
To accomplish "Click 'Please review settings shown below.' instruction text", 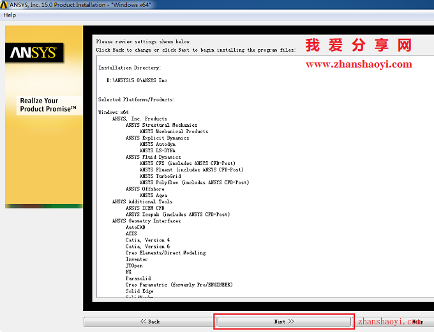I will pos(144,42).
